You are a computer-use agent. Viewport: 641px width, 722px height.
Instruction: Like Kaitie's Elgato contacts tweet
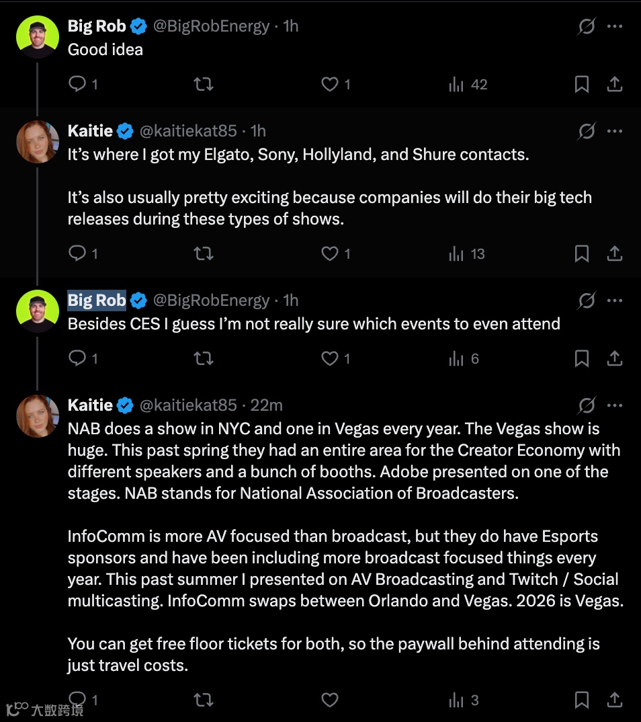click(x=329, y=253)
